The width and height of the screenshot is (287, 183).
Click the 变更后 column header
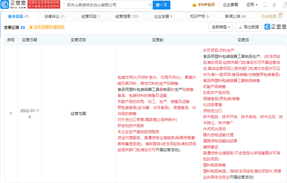click(x=243, y=40)
